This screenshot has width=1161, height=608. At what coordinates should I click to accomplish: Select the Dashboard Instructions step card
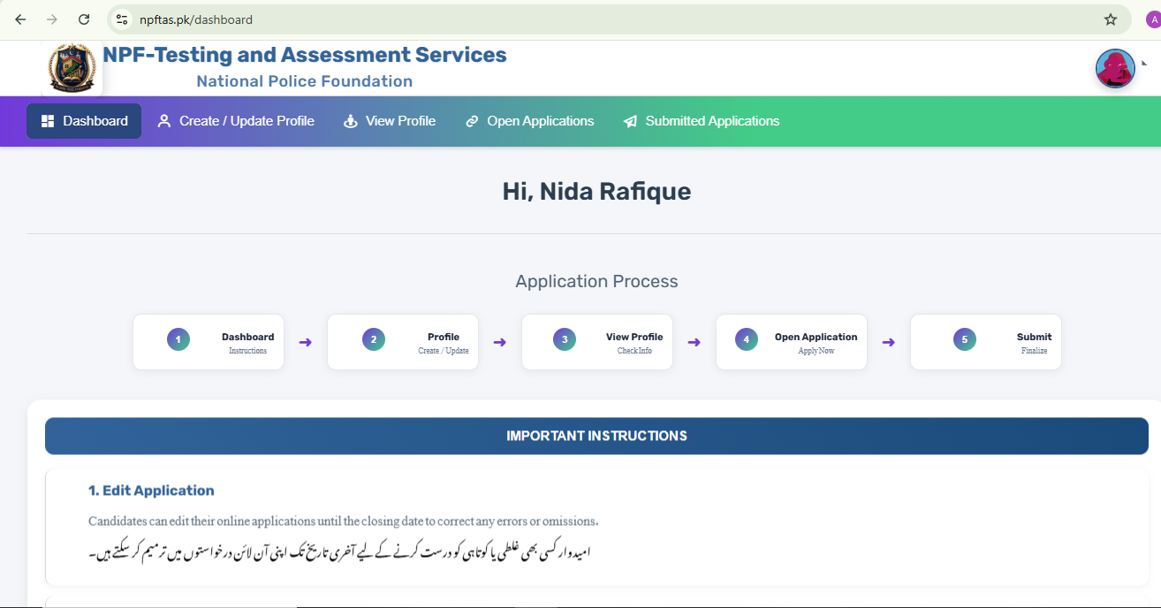point(209,342)
